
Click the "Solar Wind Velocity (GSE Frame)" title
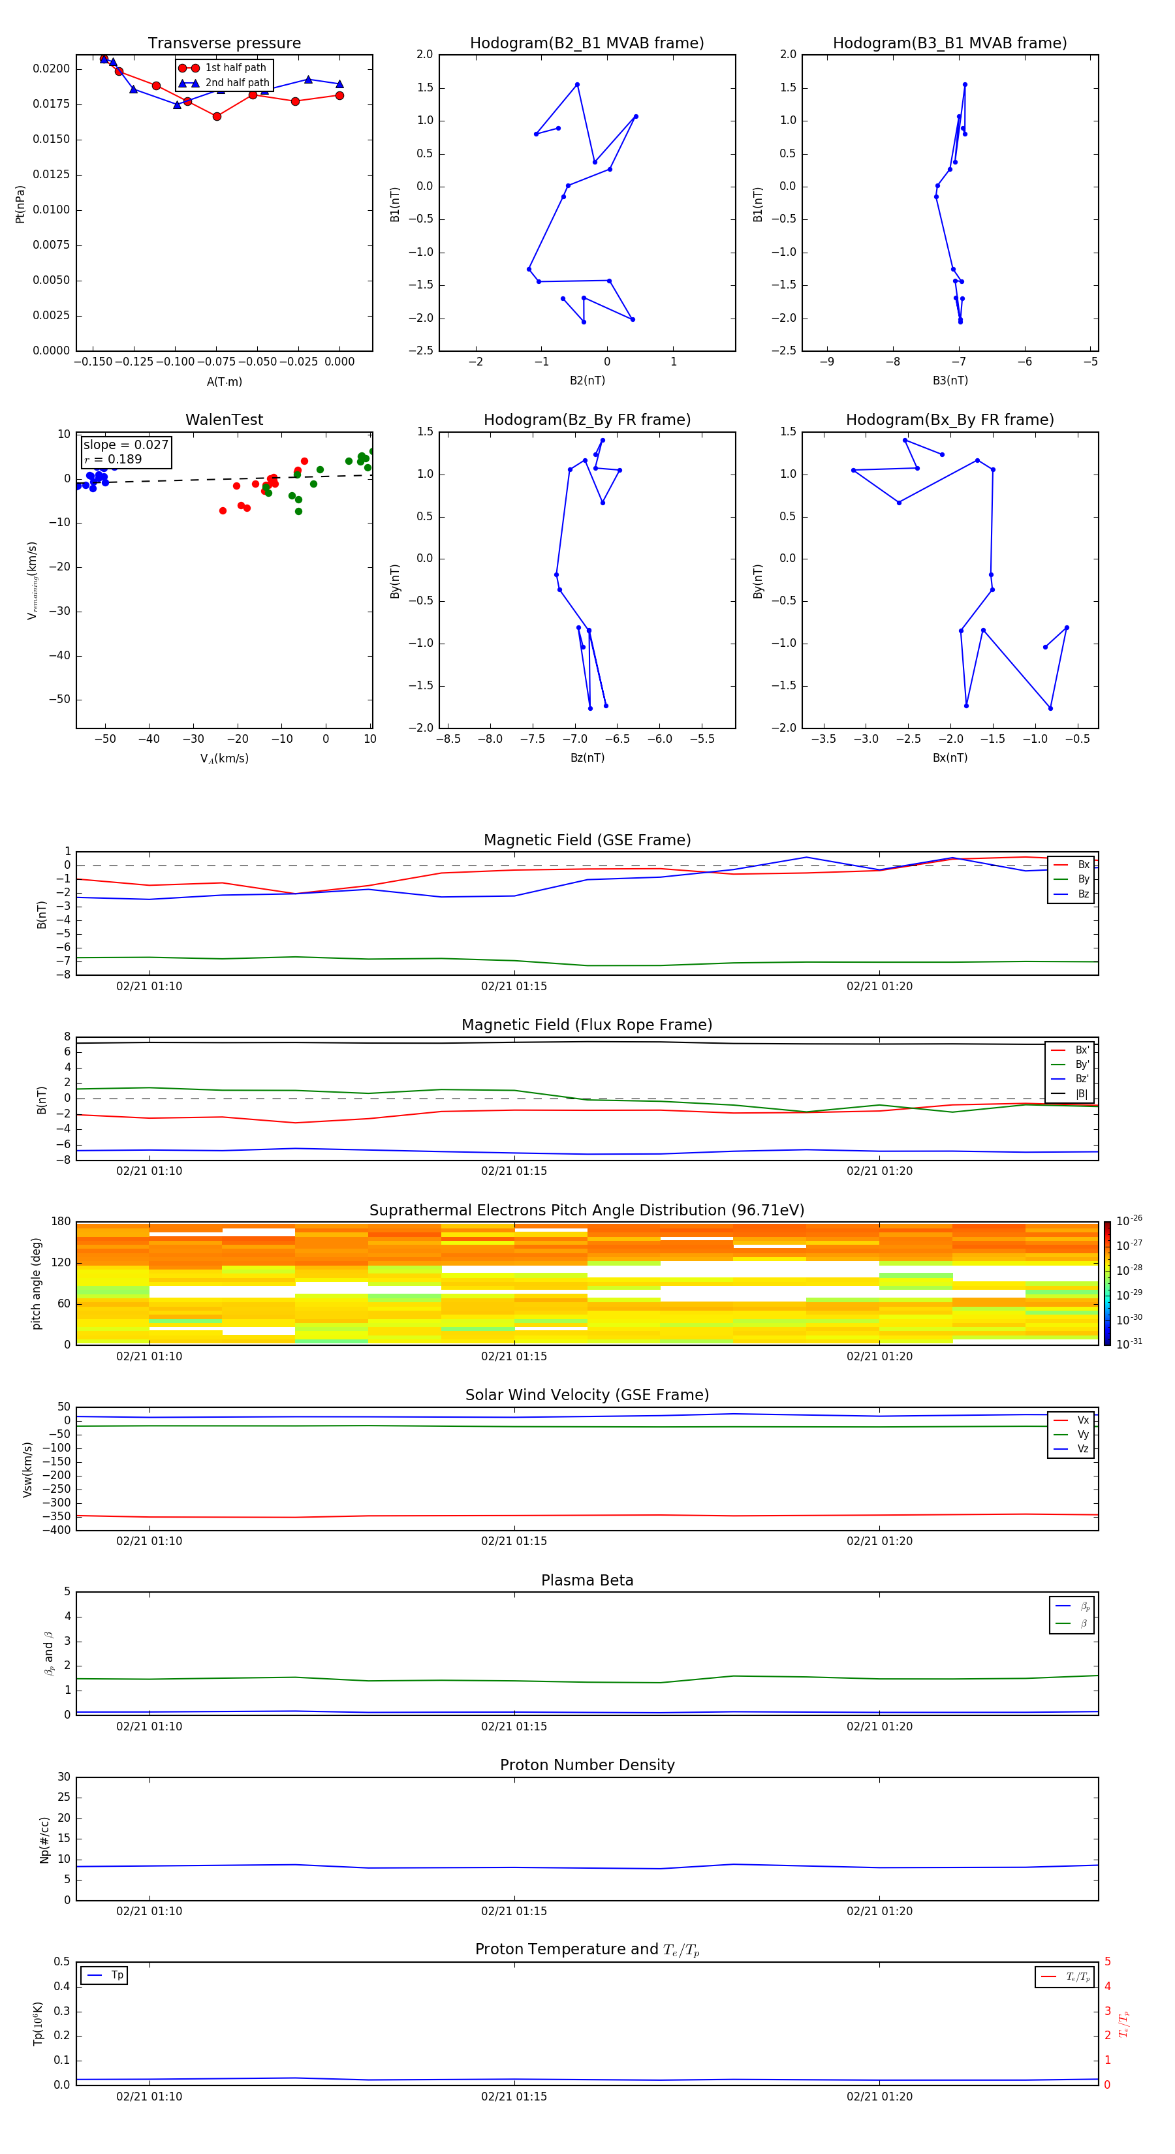[x=587, y=1395]
